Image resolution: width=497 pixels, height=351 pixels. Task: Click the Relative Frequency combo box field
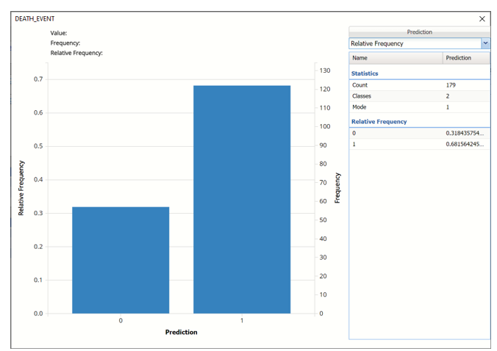click(415, 44)
